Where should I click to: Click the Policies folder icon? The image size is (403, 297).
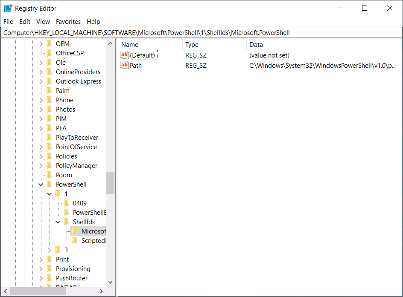50,156
